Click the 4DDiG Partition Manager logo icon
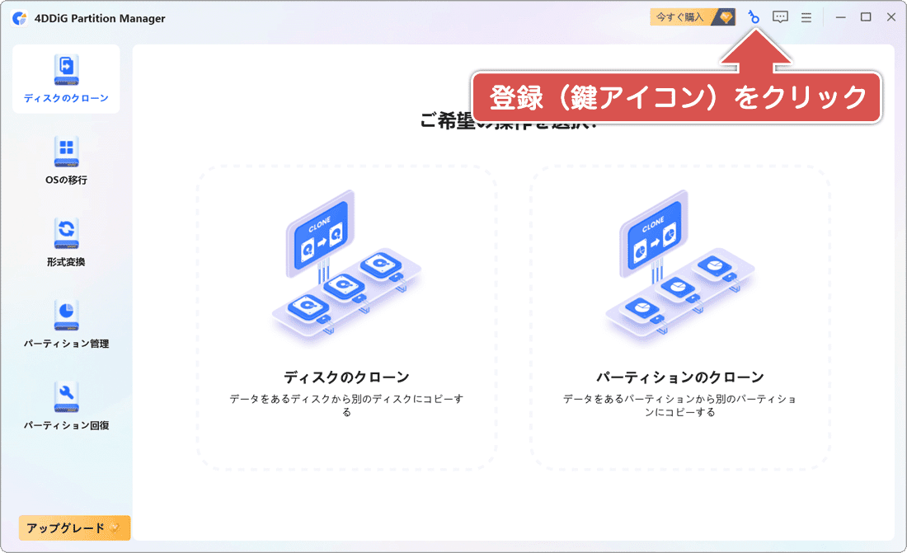Screen dimensions: 907x553 point(18,16)
